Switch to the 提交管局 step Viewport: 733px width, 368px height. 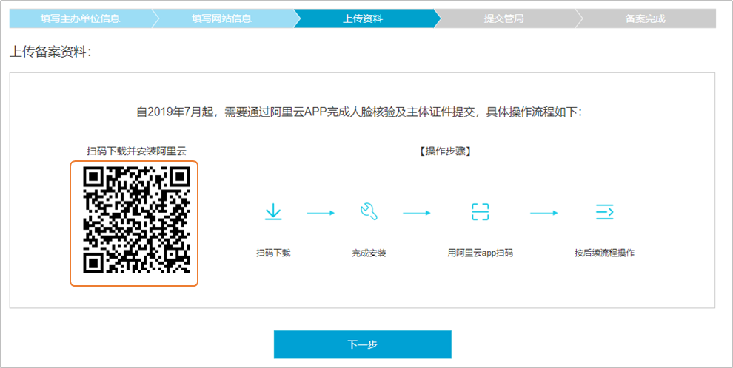tap(503, 18)
